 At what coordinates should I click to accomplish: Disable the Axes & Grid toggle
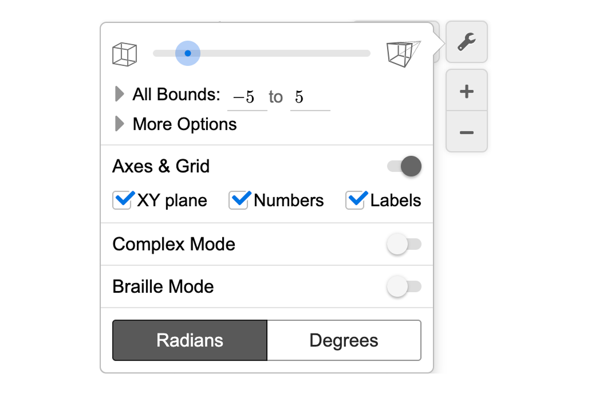(x=403, y=166)
